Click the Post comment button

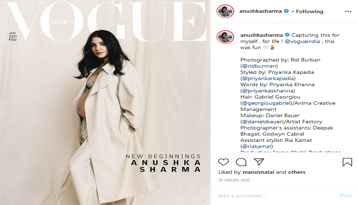click(346, 196)
